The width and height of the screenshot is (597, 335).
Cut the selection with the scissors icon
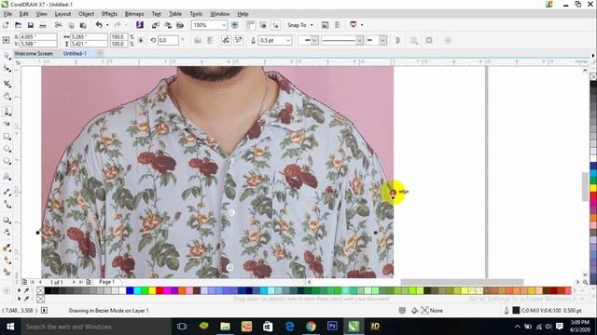point(58,25)
